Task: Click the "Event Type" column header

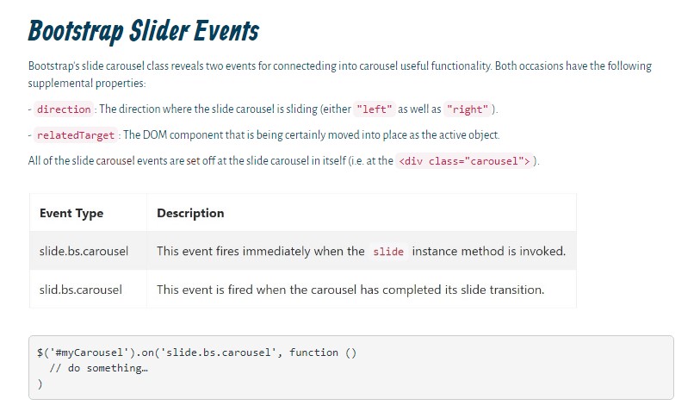Action: (x=71, y=213)
